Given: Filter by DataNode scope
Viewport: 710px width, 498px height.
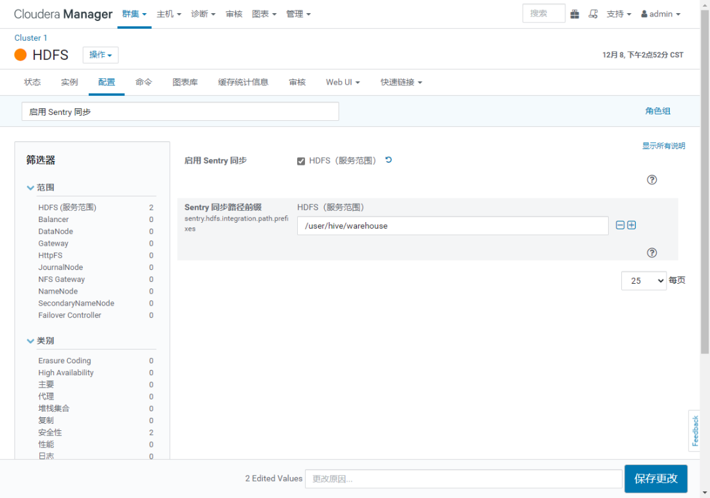Looking at the screenshot, I should pyautogui.click(x=95, y=231).
